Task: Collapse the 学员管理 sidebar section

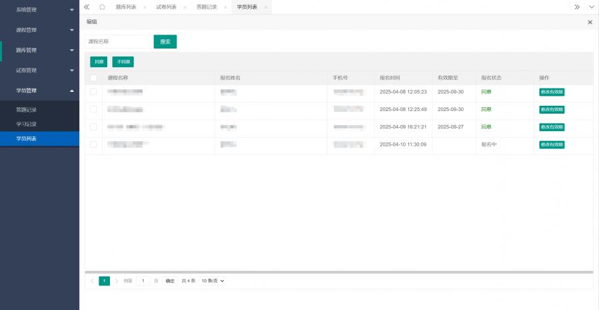Action: tap(39, 90)
